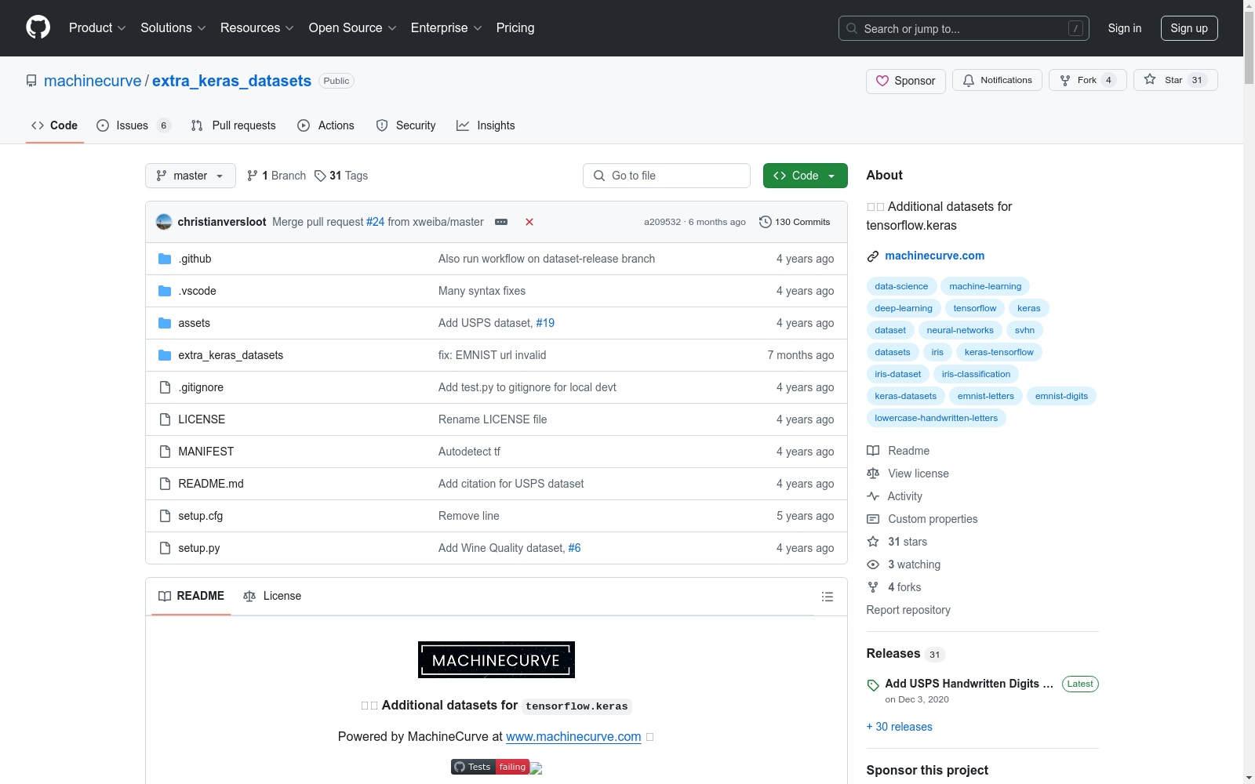Open the .github folder icon

(x=165, y=259)
